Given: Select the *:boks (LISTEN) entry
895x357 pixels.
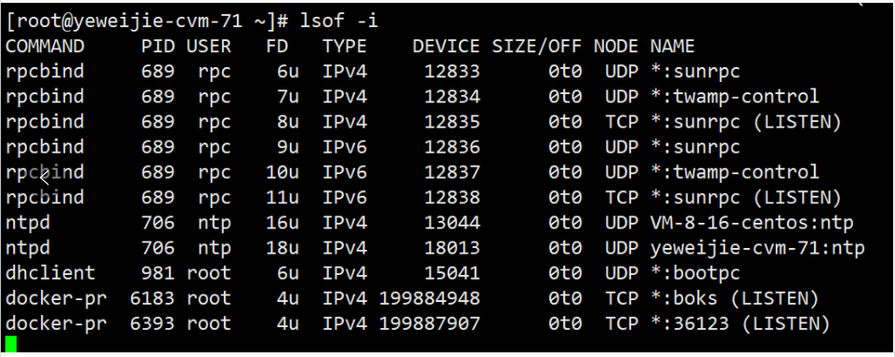Looking at the screenshot, I should point(735,298).
